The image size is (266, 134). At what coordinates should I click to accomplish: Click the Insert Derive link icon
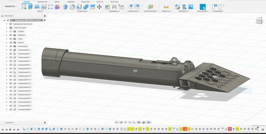tap(177, 7)
